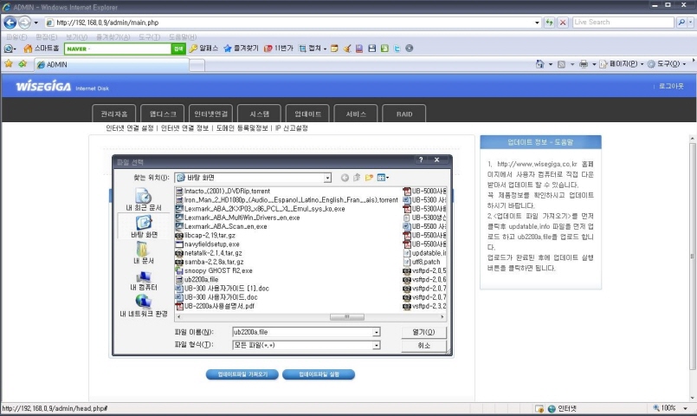The width and height of the screenshot is (697, 416).
Task: Open the 업데이트 tab
Action: click(x=308, y=114)
